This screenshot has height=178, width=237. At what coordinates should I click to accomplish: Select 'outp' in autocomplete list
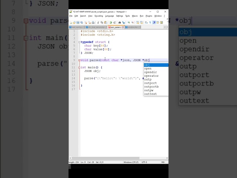(x=156, y=79)
